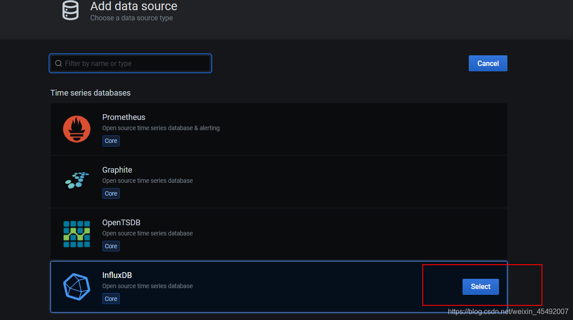
Task: Click the Core badge under Prometheus
Action: pos(111,141)
